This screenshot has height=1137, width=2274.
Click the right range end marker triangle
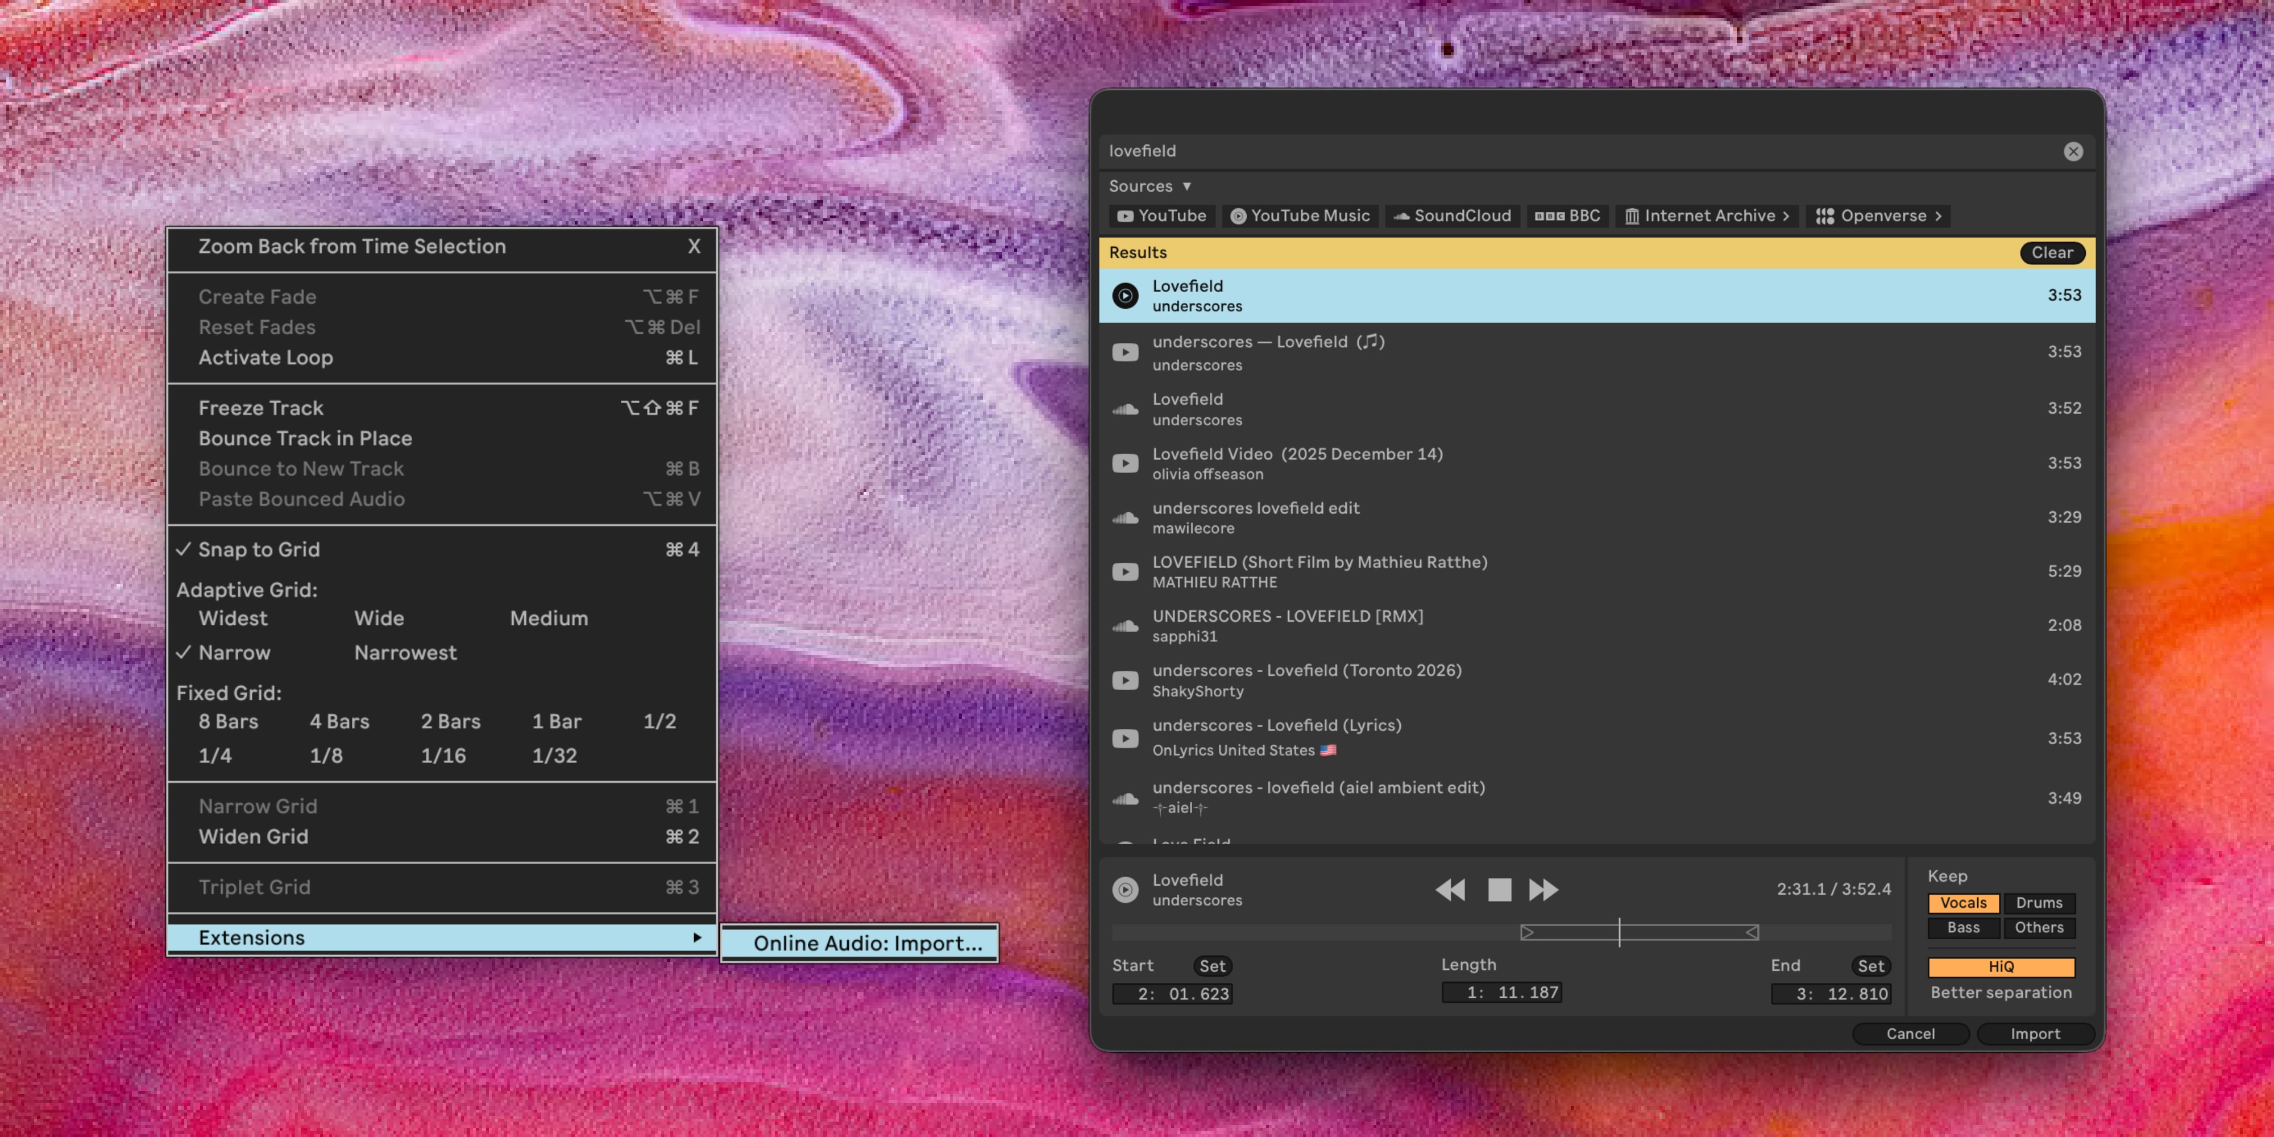point(1752,932)
